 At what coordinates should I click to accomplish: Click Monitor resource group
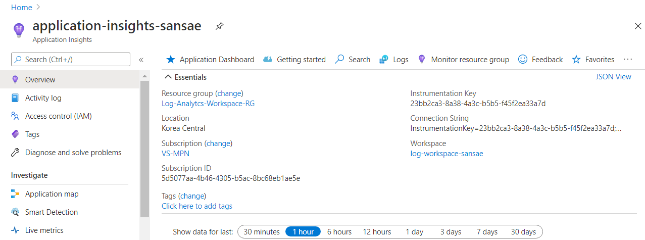pos(464,60)
